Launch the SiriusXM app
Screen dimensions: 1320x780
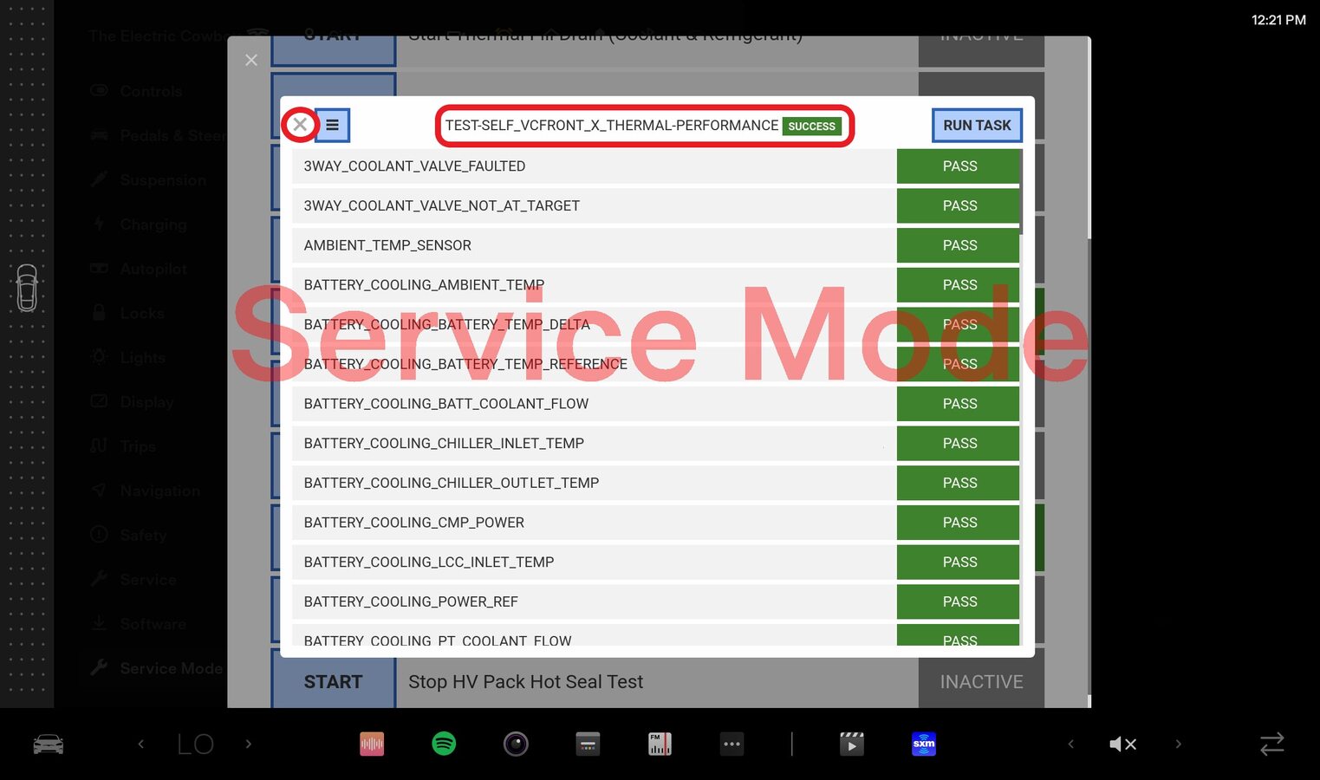(924, 744)
